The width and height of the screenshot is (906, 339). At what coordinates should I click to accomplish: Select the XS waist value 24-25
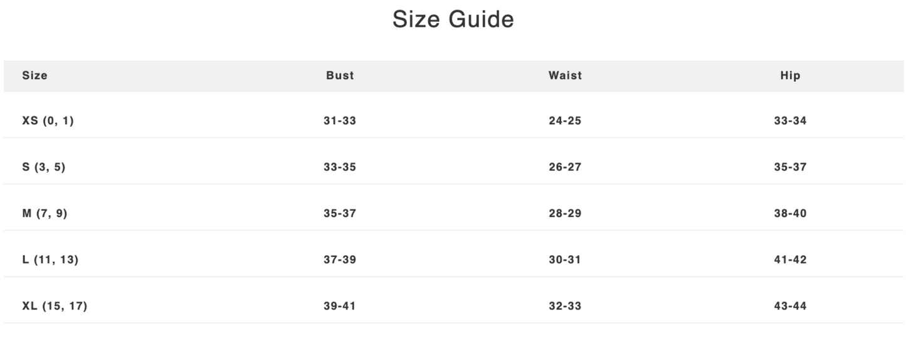(565, 121)
